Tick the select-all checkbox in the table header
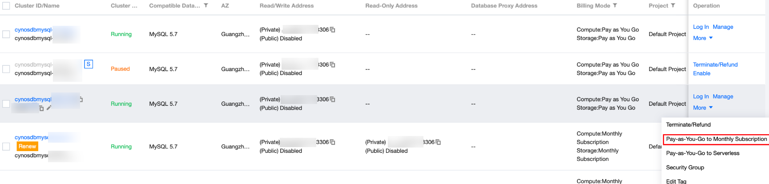 point(6,6)
